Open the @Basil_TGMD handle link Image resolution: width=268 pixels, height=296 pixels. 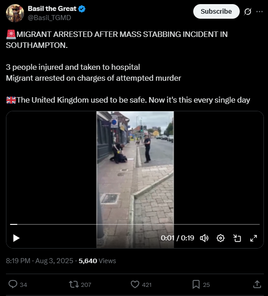(x=49, y=17)
